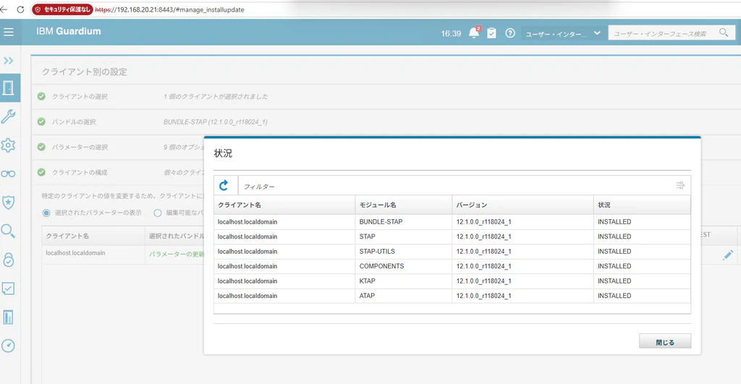Image resolution: width=741 pixels, height=384 pixels.
Task: Open the Reports chart icon in sidebar
Action: tap(9, 317)
